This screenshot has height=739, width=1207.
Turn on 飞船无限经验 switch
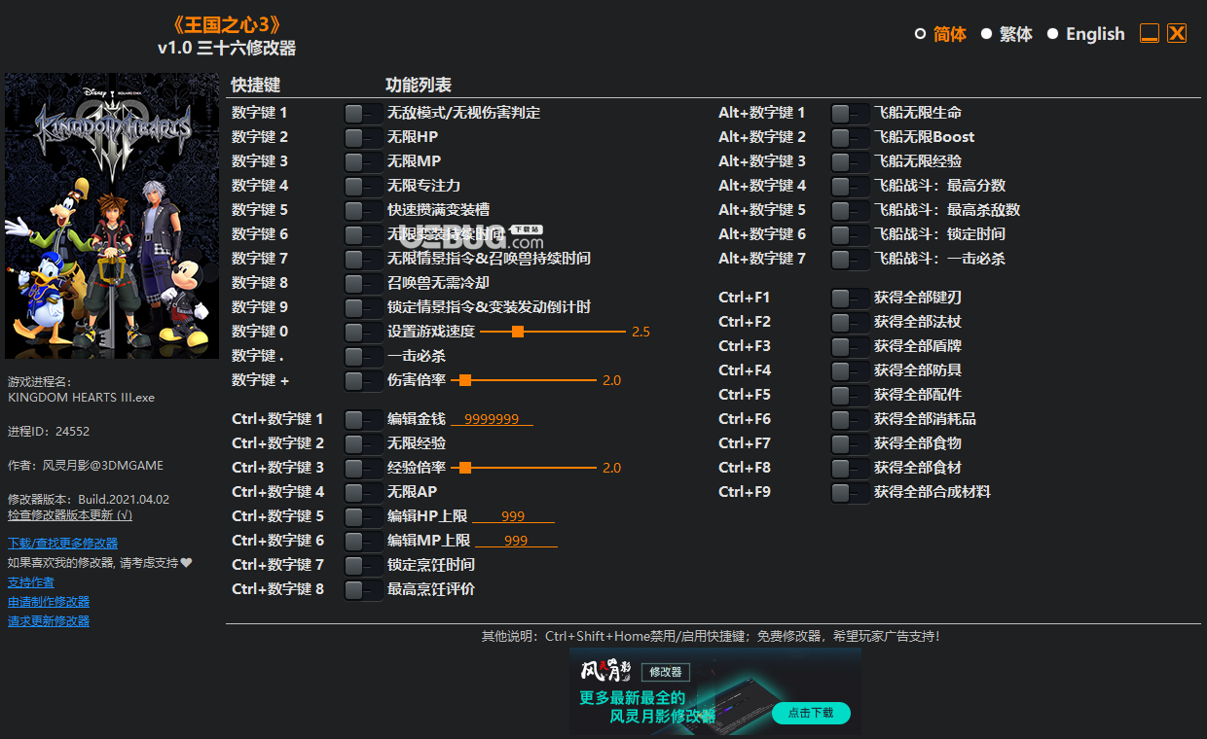[x=851, y=161]
